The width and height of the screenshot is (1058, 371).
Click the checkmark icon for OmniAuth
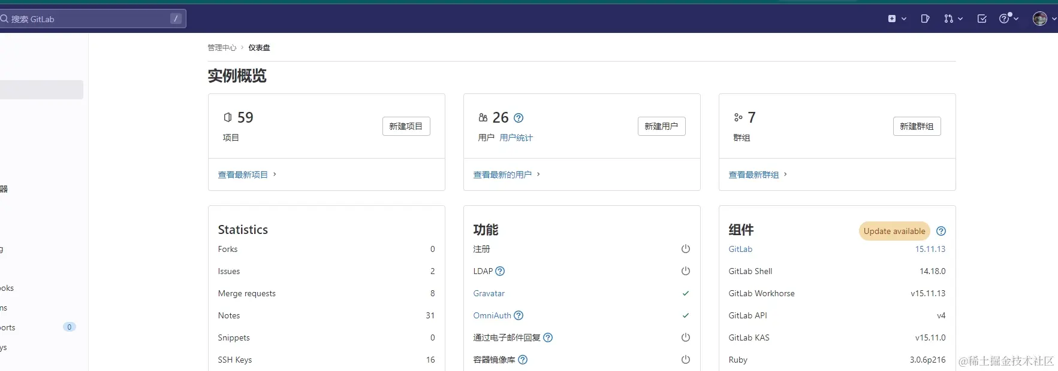pos(686,315)
